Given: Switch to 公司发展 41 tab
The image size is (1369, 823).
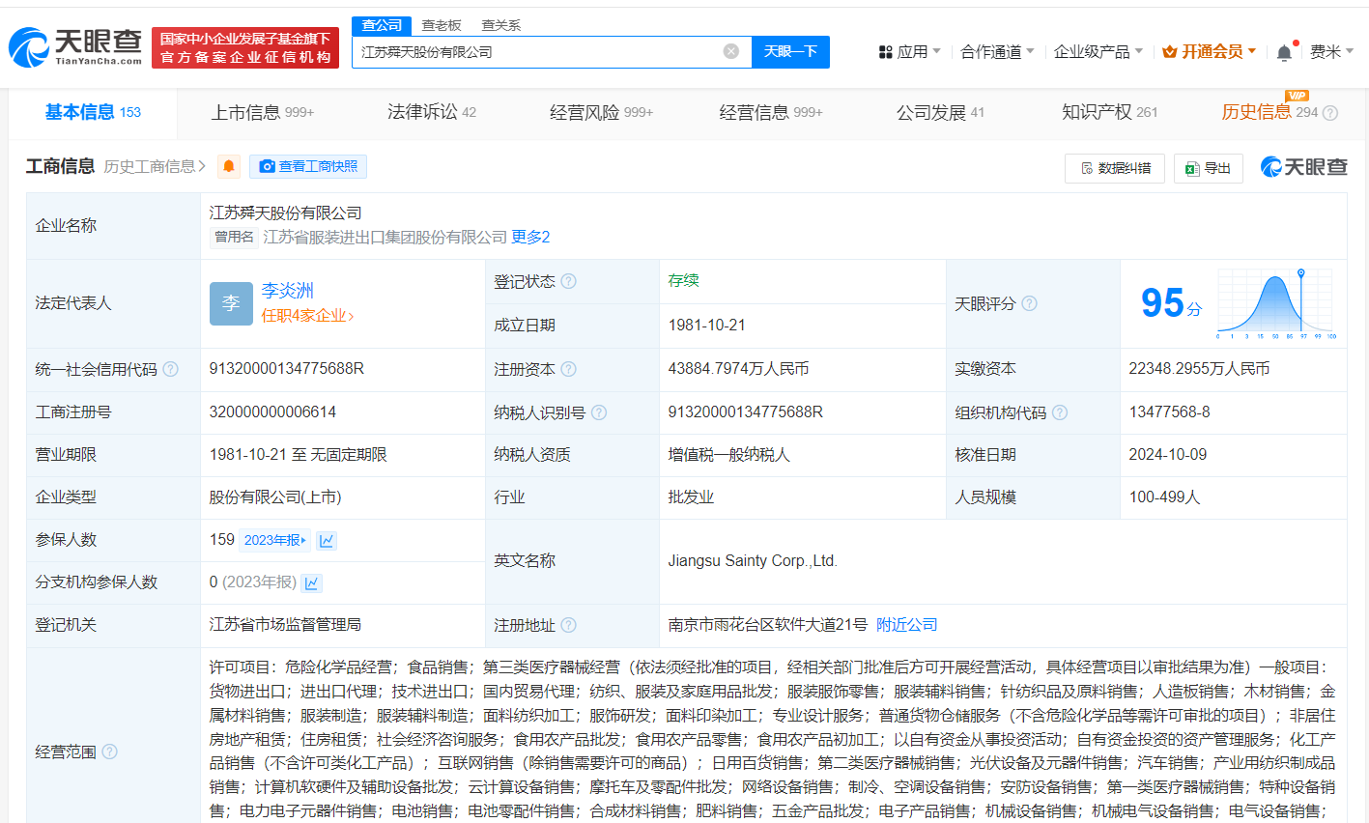Looking at the screenshot, I should coord(940,112).
